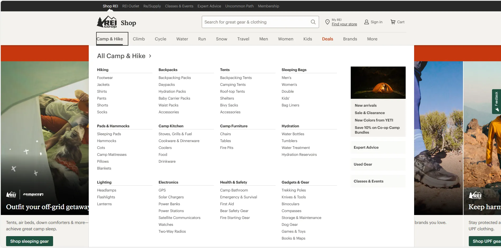Open the Deals menu item
The height and width of the screenshot is (248, 501).
327,39
